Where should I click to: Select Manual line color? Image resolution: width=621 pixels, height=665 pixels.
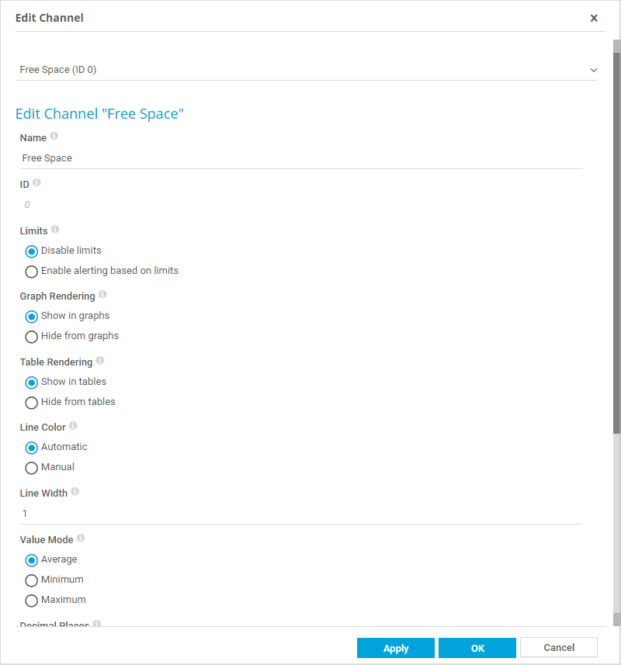pos(32,468)
